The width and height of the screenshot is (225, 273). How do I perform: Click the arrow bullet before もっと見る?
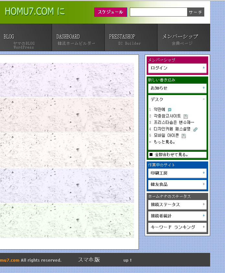click(x=150, y=142)
